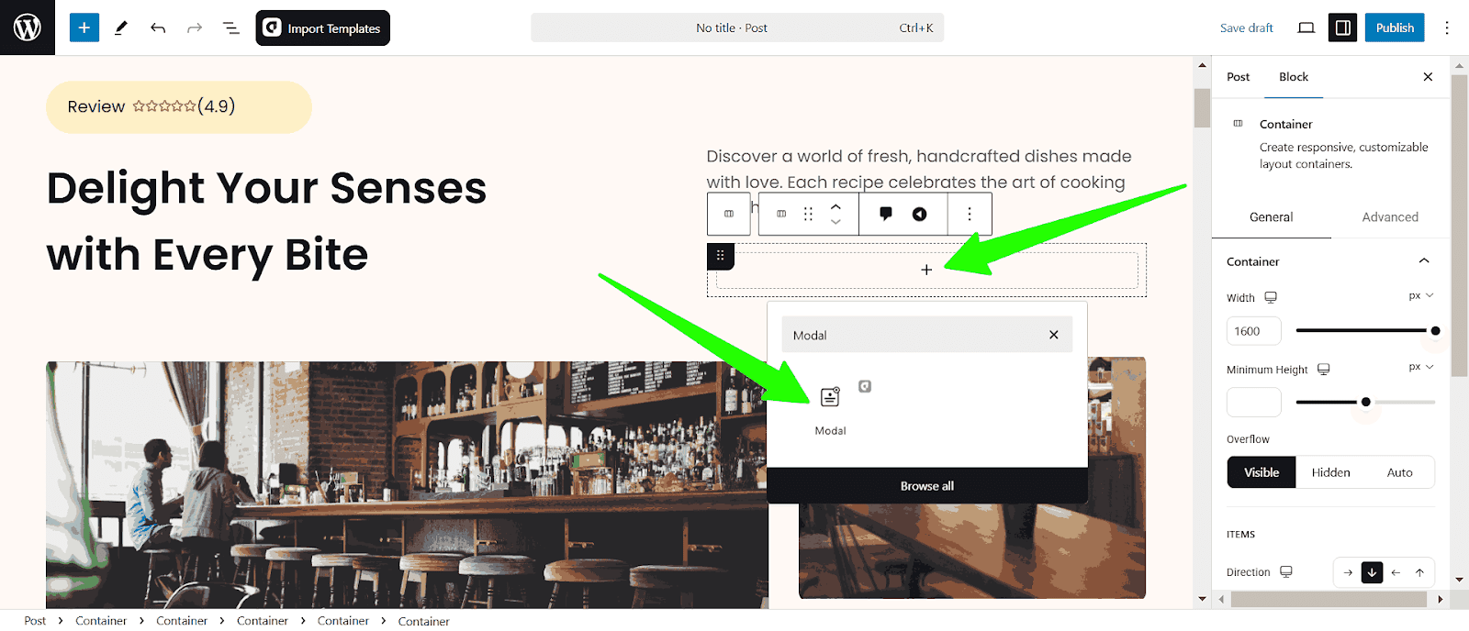Image resolution: width=1469 pixels, height=631 pixels.
Task: Select the bar interior photo
Action: (407, 484)
